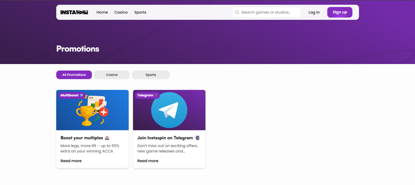Click the Telegram badge on the second card

pos(147,95)
